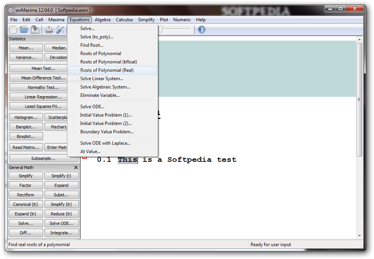Click the Factor button
The width and height of the screenshot is (374, 259).
coord(26,185)
